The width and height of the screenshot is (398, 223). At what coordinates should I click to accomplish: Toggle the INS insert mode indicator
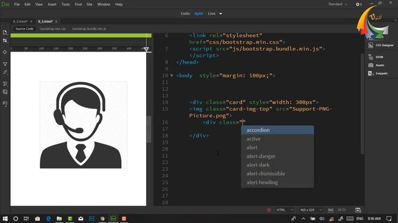pos(330,210)
